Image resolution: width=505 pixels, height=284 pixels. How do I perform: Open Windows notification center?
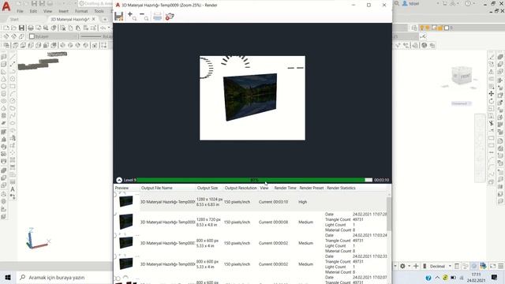click(495, 277)
